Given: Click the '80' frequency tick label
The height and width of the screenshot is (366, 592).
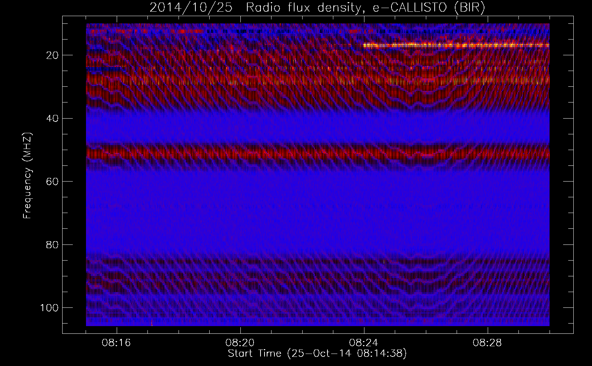Looking at the screenshot, I should [x=52, y=244].
